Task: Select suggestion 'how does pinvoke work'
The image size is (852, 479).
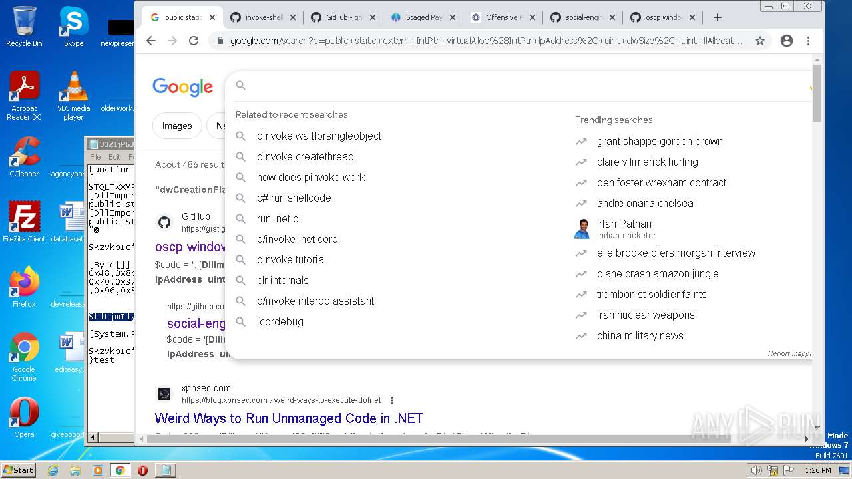Action: (311, 177)
